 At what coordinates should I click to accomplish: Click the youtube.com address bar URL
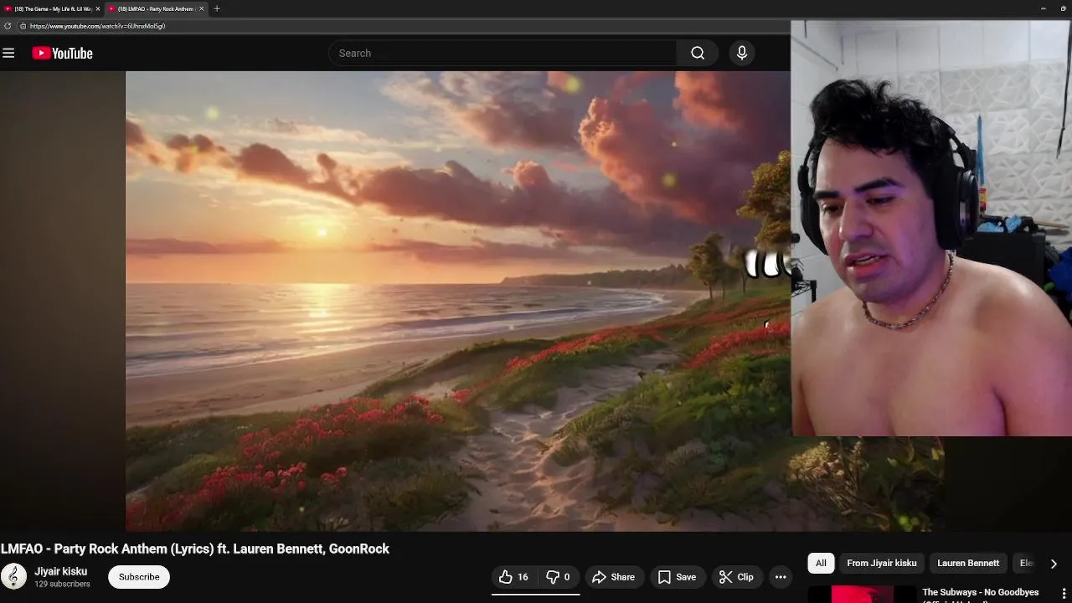(97, 26)
